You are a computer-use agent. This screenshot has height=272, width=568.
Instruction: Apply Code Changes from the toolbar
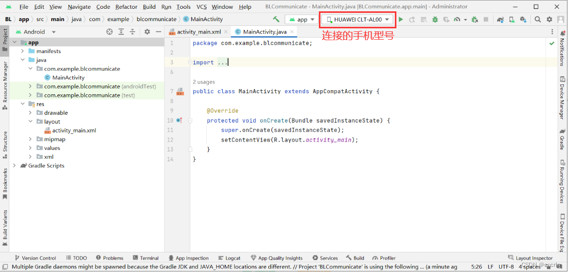tap(423, 20)
